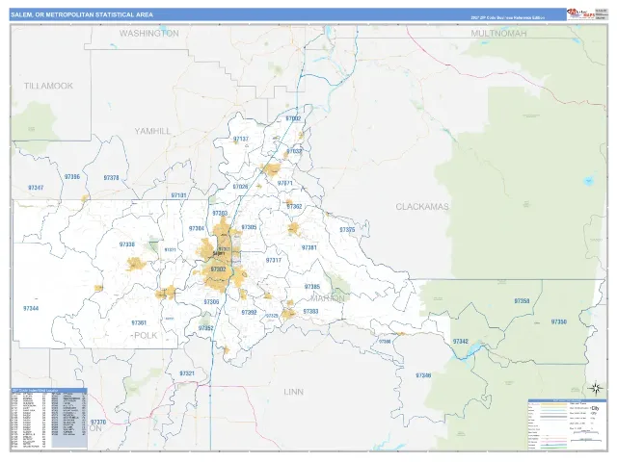Click ZIP code 97338 label
617x462 pixels.
(x=127, y=244)
